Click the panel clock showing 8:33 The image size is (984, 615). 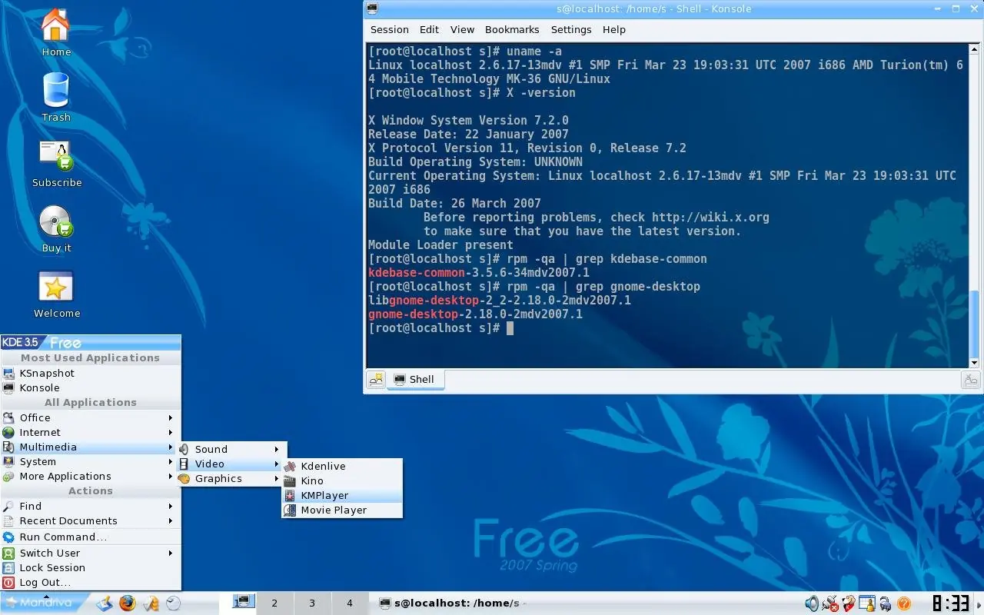tap(950, 603)
